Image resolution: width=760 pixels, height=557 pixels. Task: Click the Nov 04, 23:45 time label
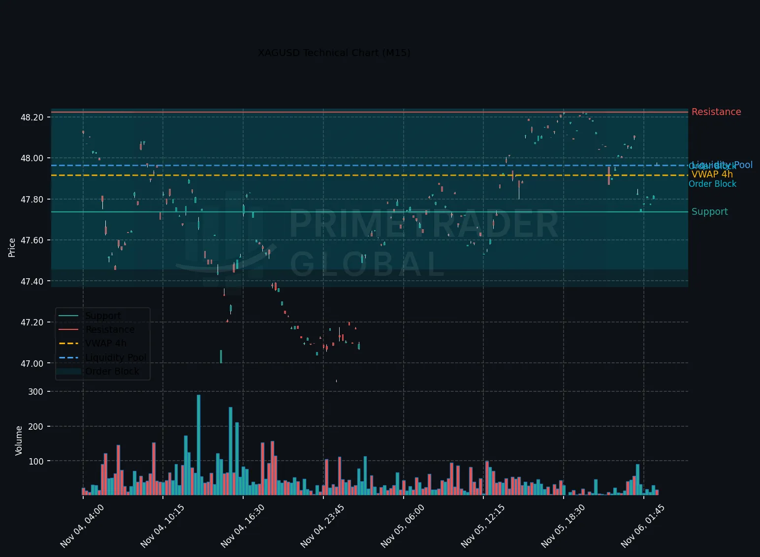tap(322, 526)
